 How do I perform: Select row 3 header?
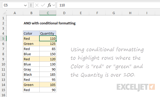tap(3, 28)
